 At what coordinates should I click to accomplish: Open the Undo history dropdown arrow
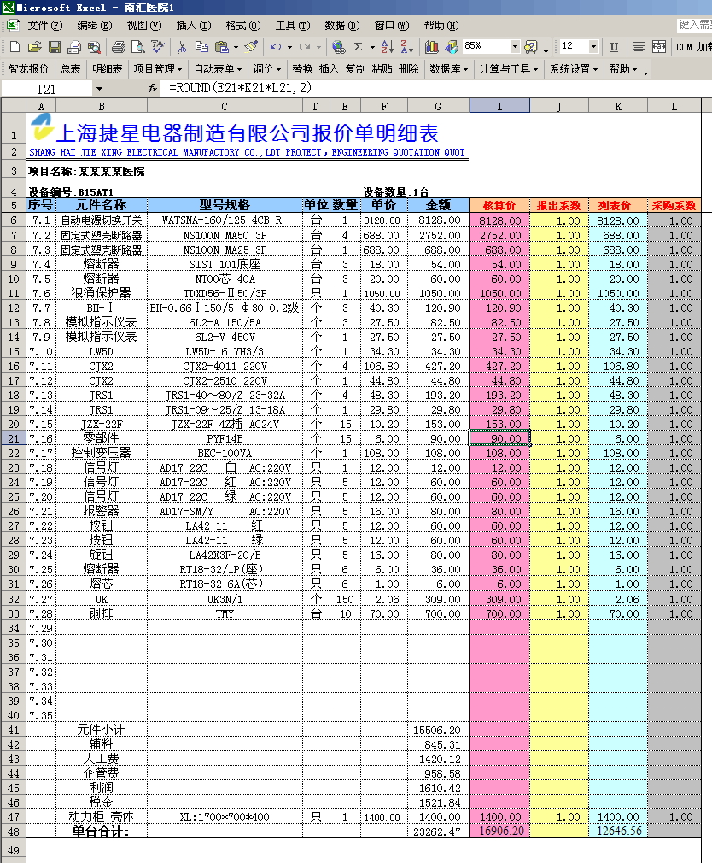[x=289, y=47]
